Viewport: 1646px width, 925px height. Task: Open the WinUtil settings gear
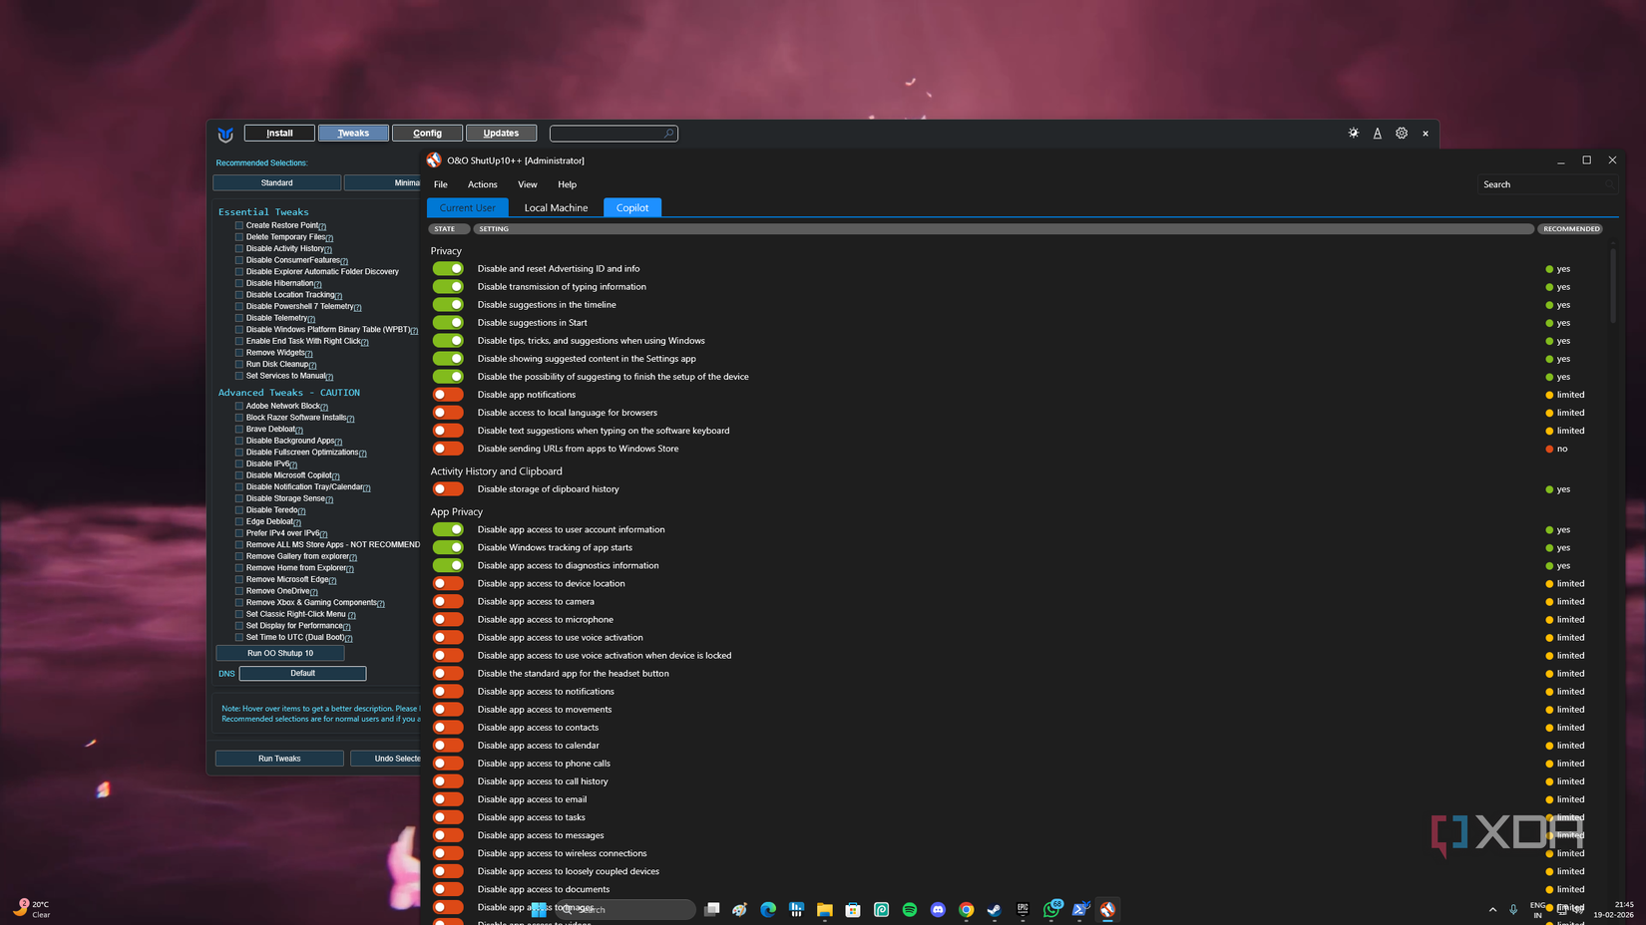point(1402,133)
